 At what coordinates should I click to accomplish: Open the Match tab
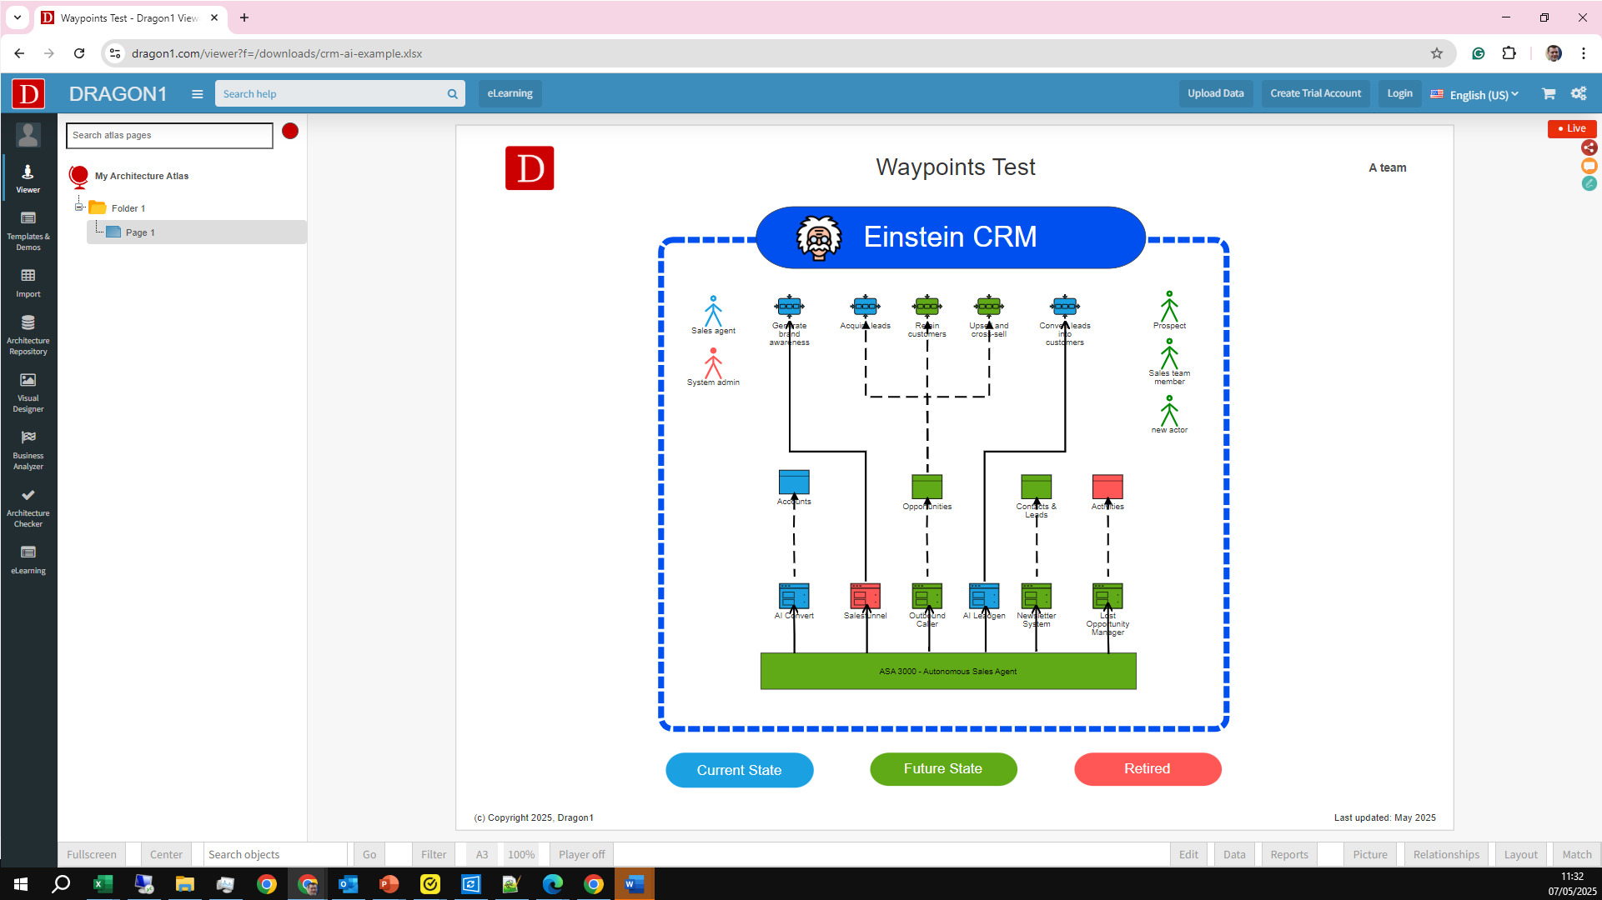[1576, 854]
